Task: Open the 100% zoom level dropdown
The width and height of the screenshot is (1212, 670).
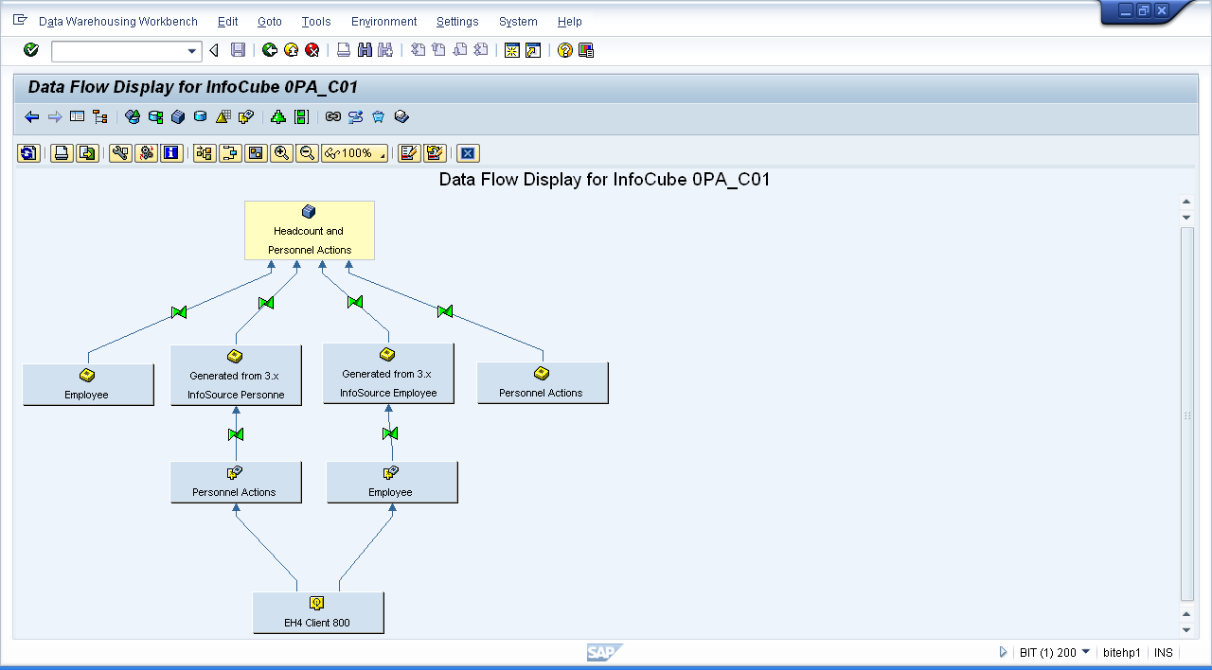Action: tap(355, 153)
